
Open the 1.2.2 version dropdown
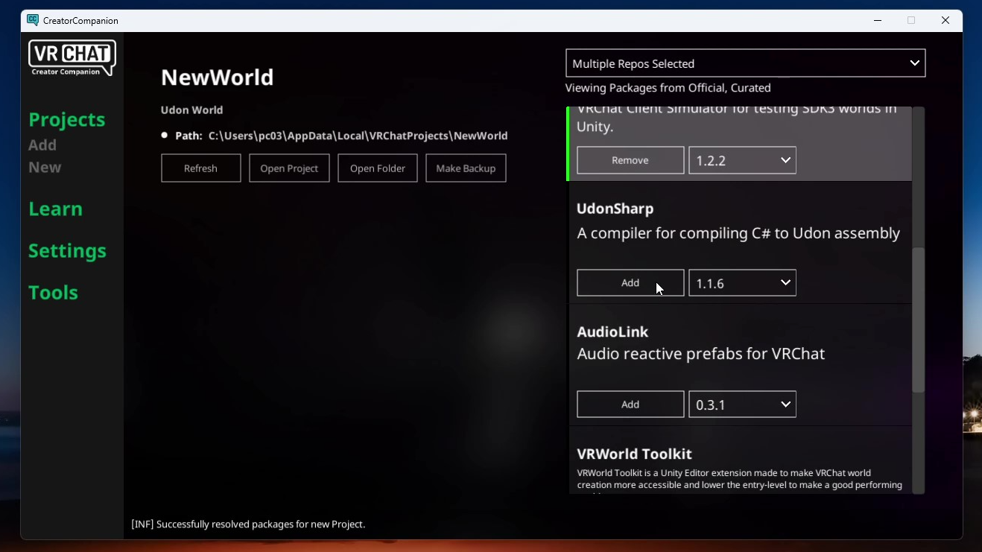[x=742, y=160]
